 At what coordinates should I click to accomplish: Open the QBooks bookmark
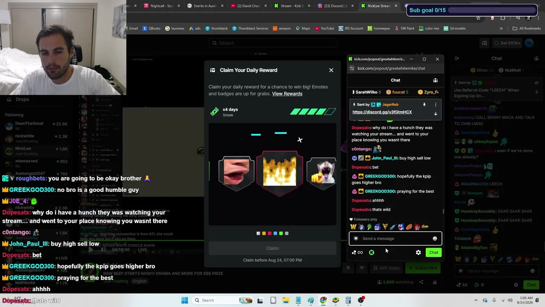152,29
